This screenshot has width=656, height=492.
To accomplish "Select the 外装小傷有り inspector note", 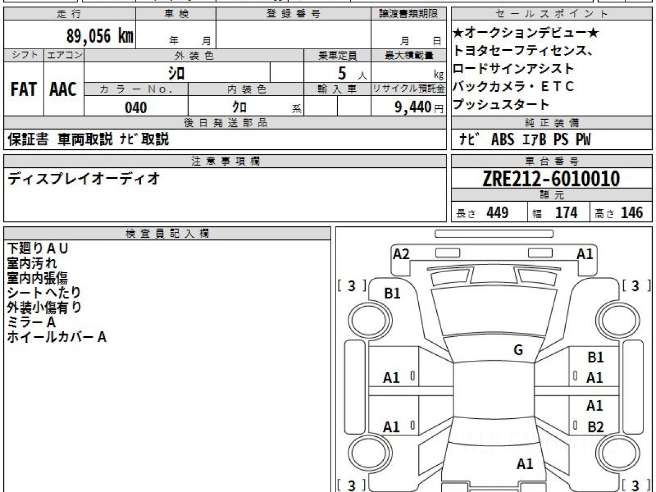I will coord(44,307).
